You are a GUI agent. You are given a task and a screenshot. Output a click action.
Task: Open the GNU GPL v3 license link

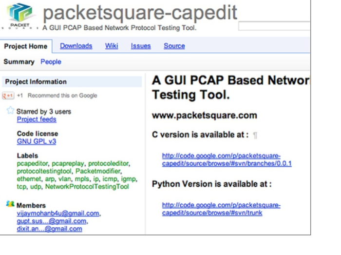tap(37, 141)
